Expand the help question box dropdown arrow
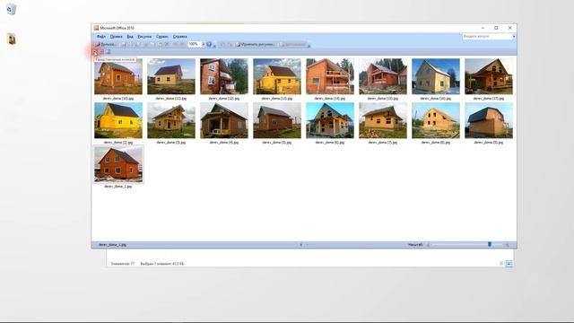The width and height of the screenshot is (574, 323). click(514, 37)
